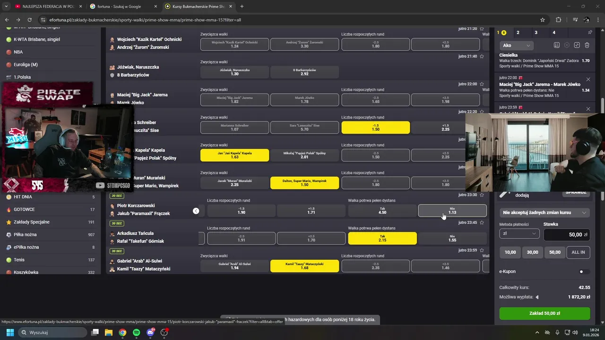Favorite the jutro 23:45 Tańcula fight

click(x=482, y=222)
